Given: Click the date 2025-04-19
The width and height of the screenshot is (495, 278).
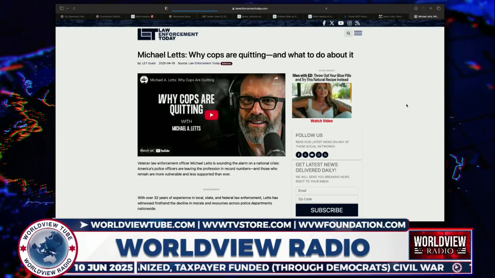Looking at the screenshot, I should coord(167,63).
